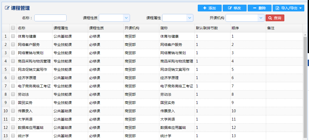Select the checkbox for 大学英语

coord(13,119)
